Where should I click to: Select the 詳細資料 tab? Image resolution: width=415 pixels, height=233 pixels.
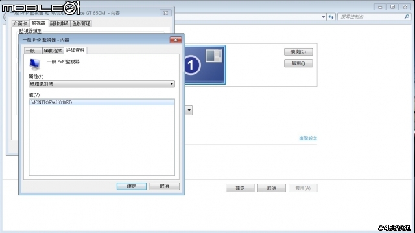click(75, 50)
